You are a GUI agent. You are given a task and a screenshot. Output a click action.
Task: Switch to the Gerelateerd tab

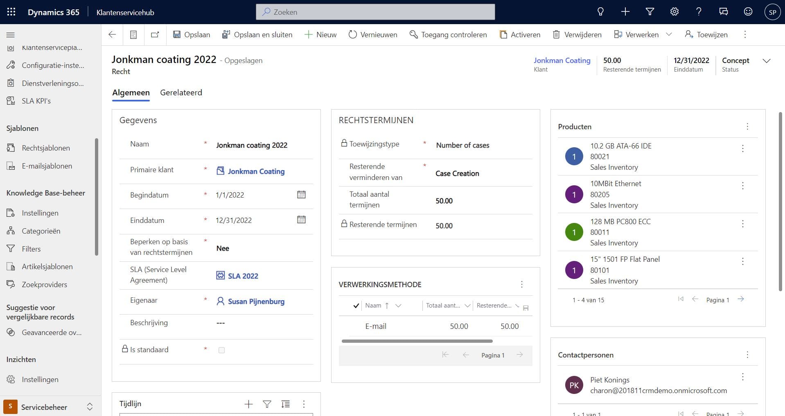click(181, 92)
